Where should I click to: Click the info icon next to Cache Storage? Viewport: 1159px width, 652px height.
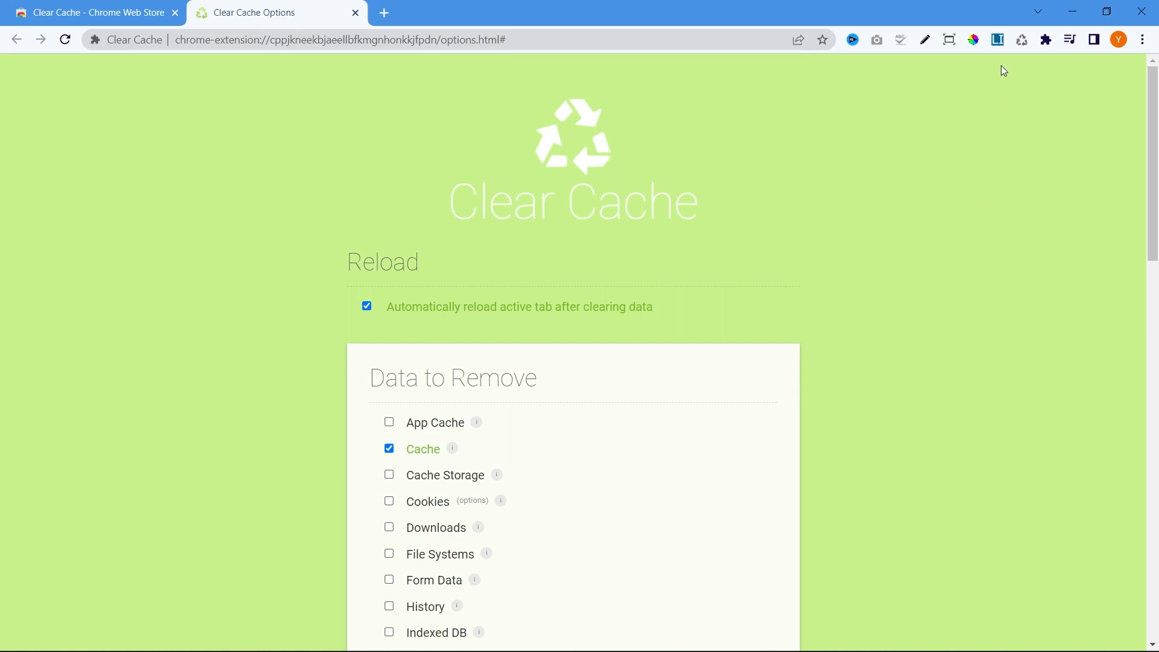tap(496, 474)
